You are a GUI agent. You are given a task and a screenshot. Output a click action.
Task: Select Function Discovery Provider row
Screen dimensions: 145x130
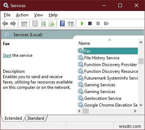coord(108,65)
